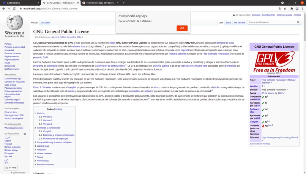Open the Extensions puzzle icon
The width and height of the screenshot is (306, 174).
tap(292, 9)
